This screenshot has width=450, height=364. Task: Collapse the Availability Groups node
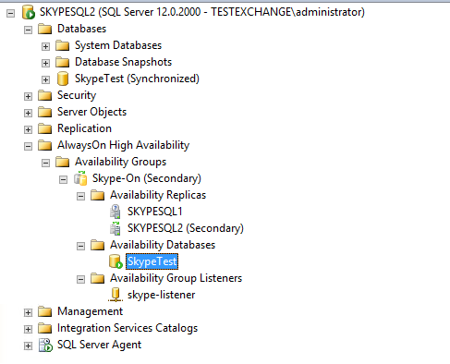[45, 163]
